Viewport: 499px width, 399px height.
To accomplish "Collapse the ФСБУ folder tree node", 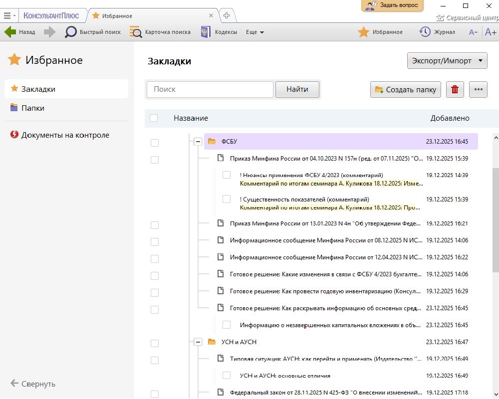I will (x=198, y=142).
